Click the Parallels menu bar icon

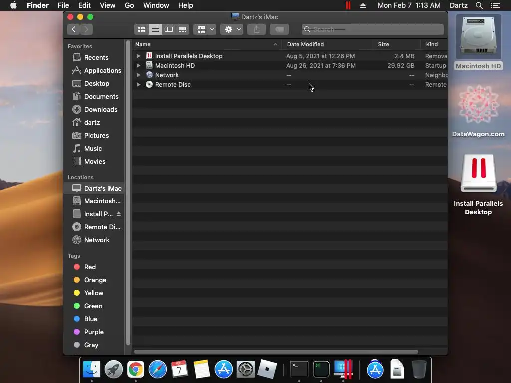click(x=348, y=5)
